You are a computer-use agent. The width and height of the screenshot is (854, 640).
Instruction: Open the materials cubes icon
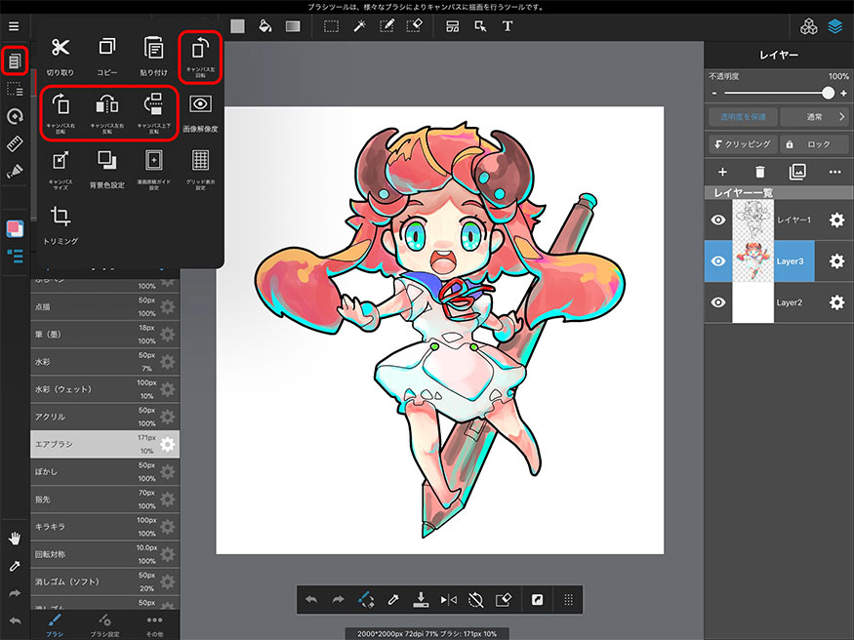[809, 26]
